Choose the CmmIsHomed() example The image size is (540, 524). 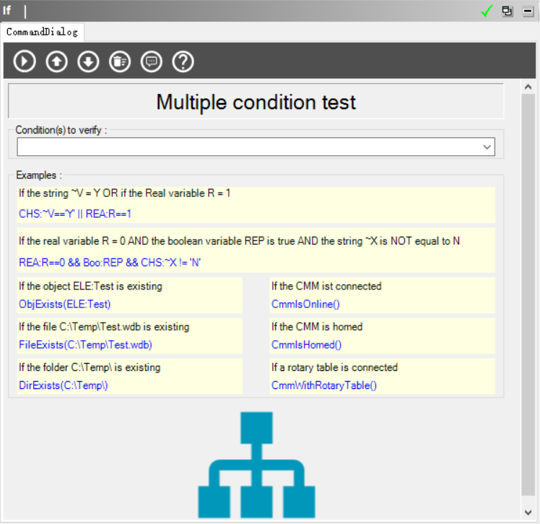coord(306,344)
